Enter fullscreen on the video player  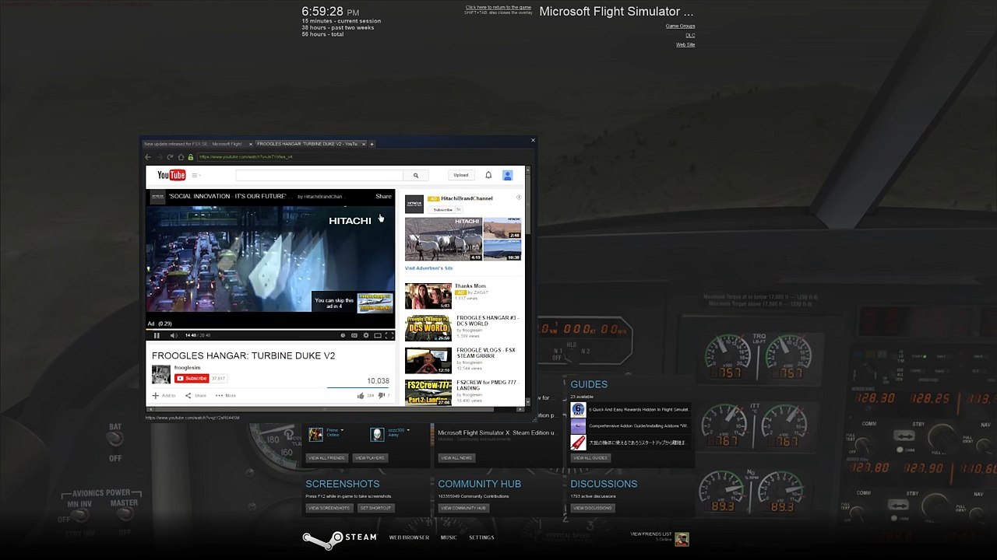(389, 335)
